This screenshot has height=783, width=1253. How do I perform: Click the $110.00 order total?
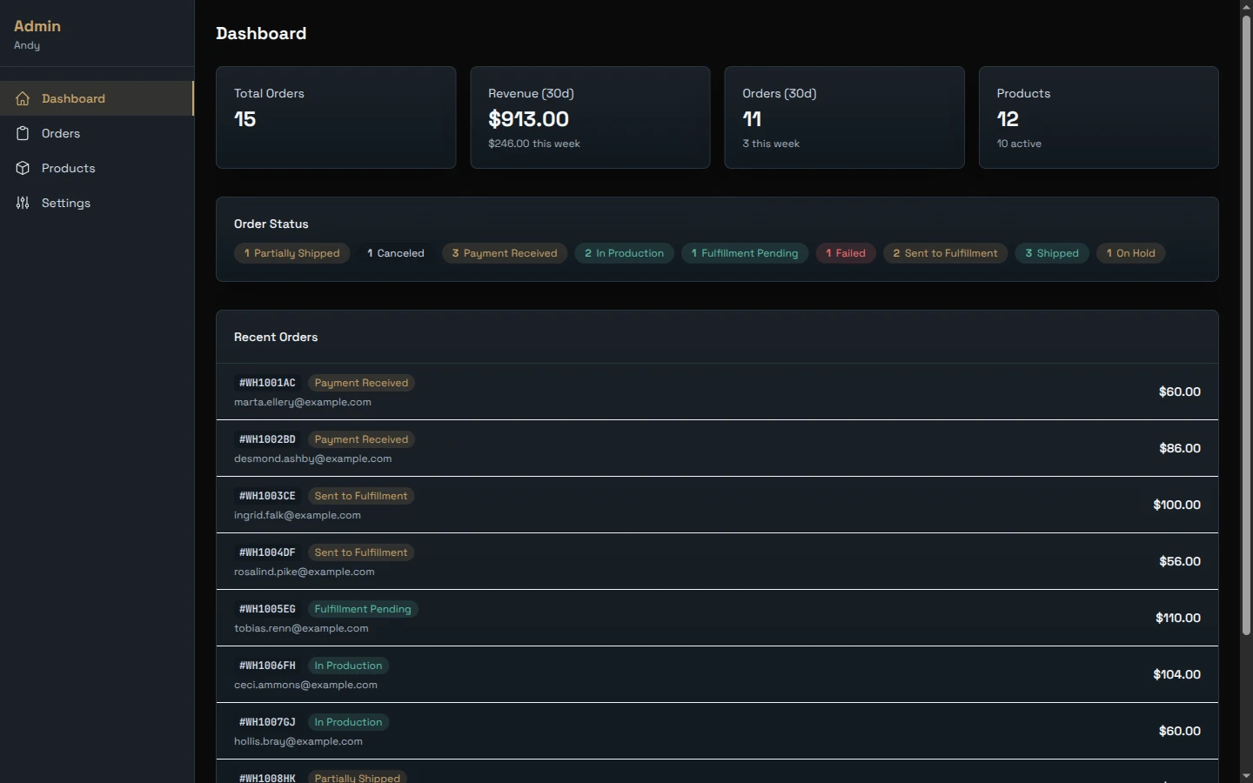click(1177, 618)
